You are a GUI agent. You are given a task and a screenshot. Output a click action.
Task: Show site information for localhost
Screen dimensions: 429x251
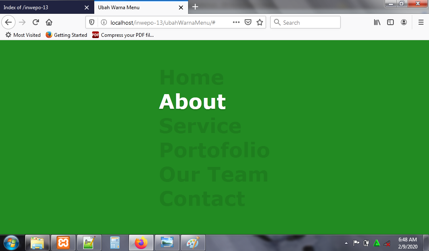pyautogui.click(x=104, y=23)
